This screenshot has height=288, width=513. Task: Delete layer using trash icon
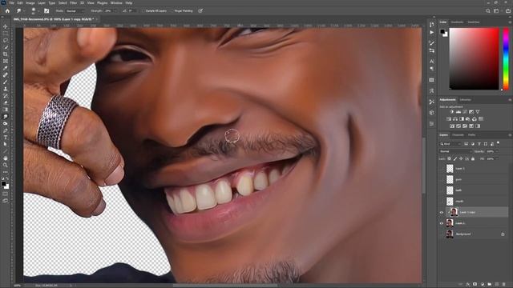point(504,285)
